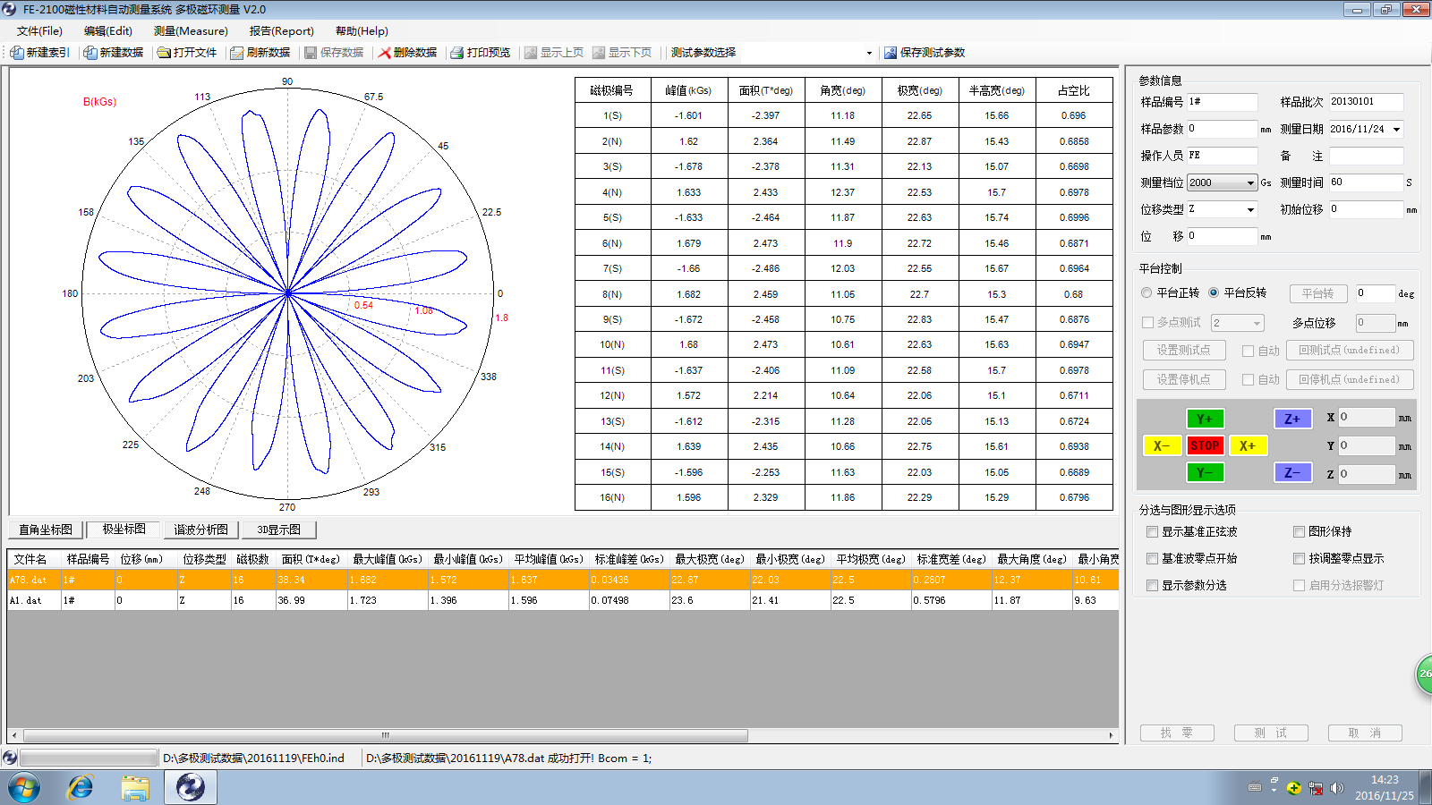This screenshot has height=805, width=1432.
Task: Toggle 自动 checkbox beside 设置测试点
Action: (x=1248, y=351)
